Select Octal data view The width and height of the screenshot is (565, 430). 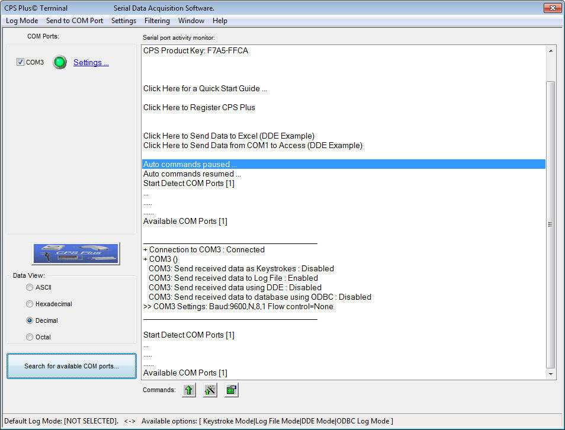pyautogui.click(x=30, y=337)
